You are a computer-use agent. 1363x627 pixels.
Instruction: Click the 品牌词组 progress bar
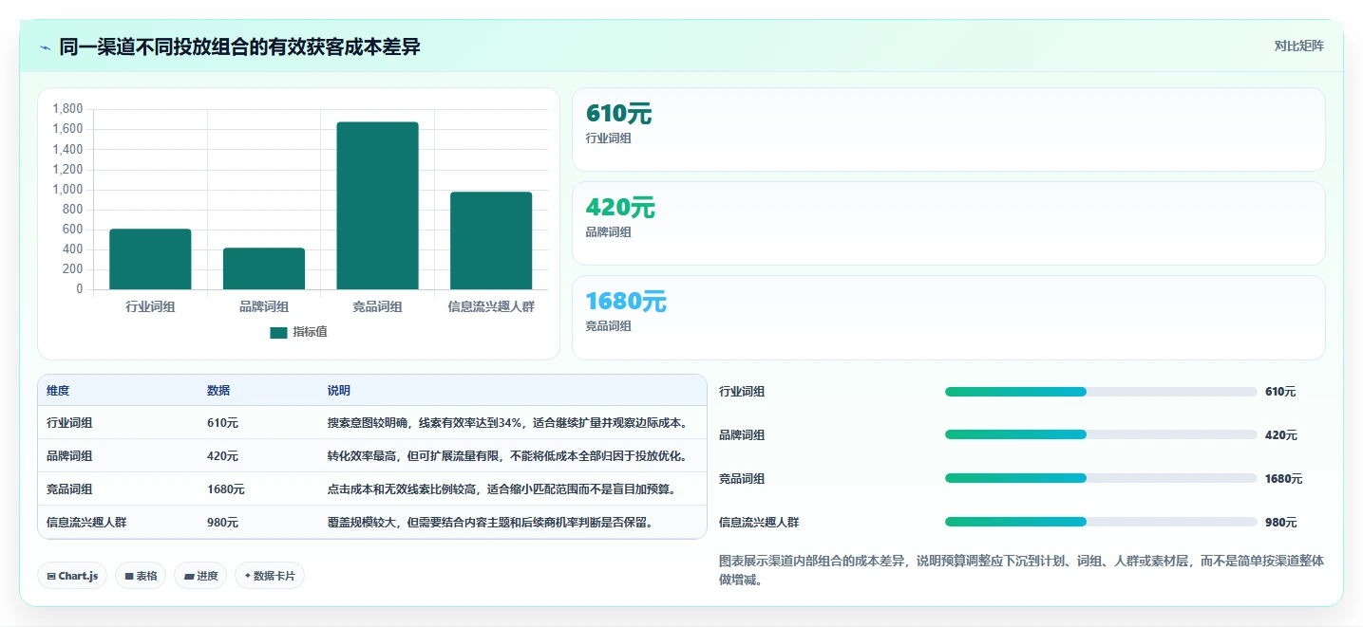coord(1101,434)
